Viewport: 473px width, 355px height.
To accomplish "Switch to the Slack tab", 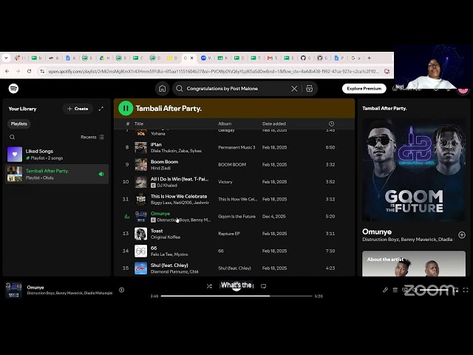I will click(x=20, y=58).
